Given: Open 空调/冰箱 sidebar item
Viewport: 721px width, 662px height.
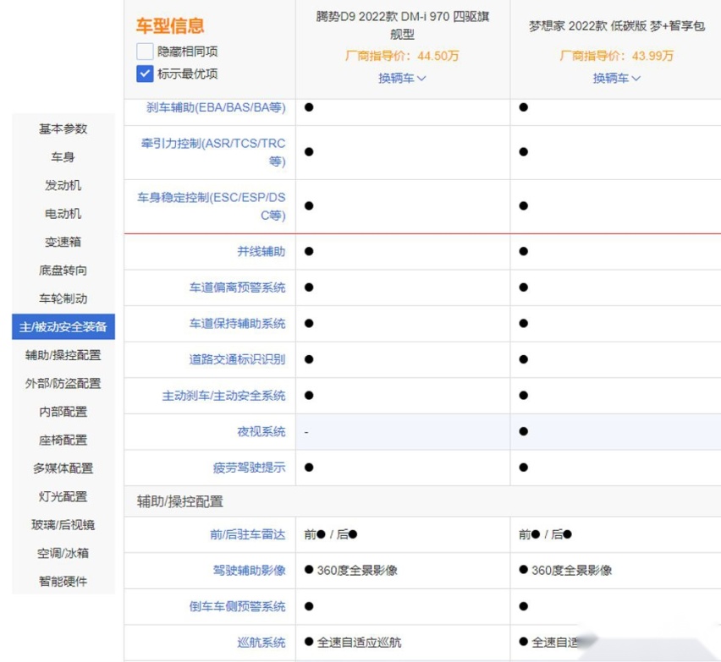Looking at the screenshot, I should tap(63, 553).
